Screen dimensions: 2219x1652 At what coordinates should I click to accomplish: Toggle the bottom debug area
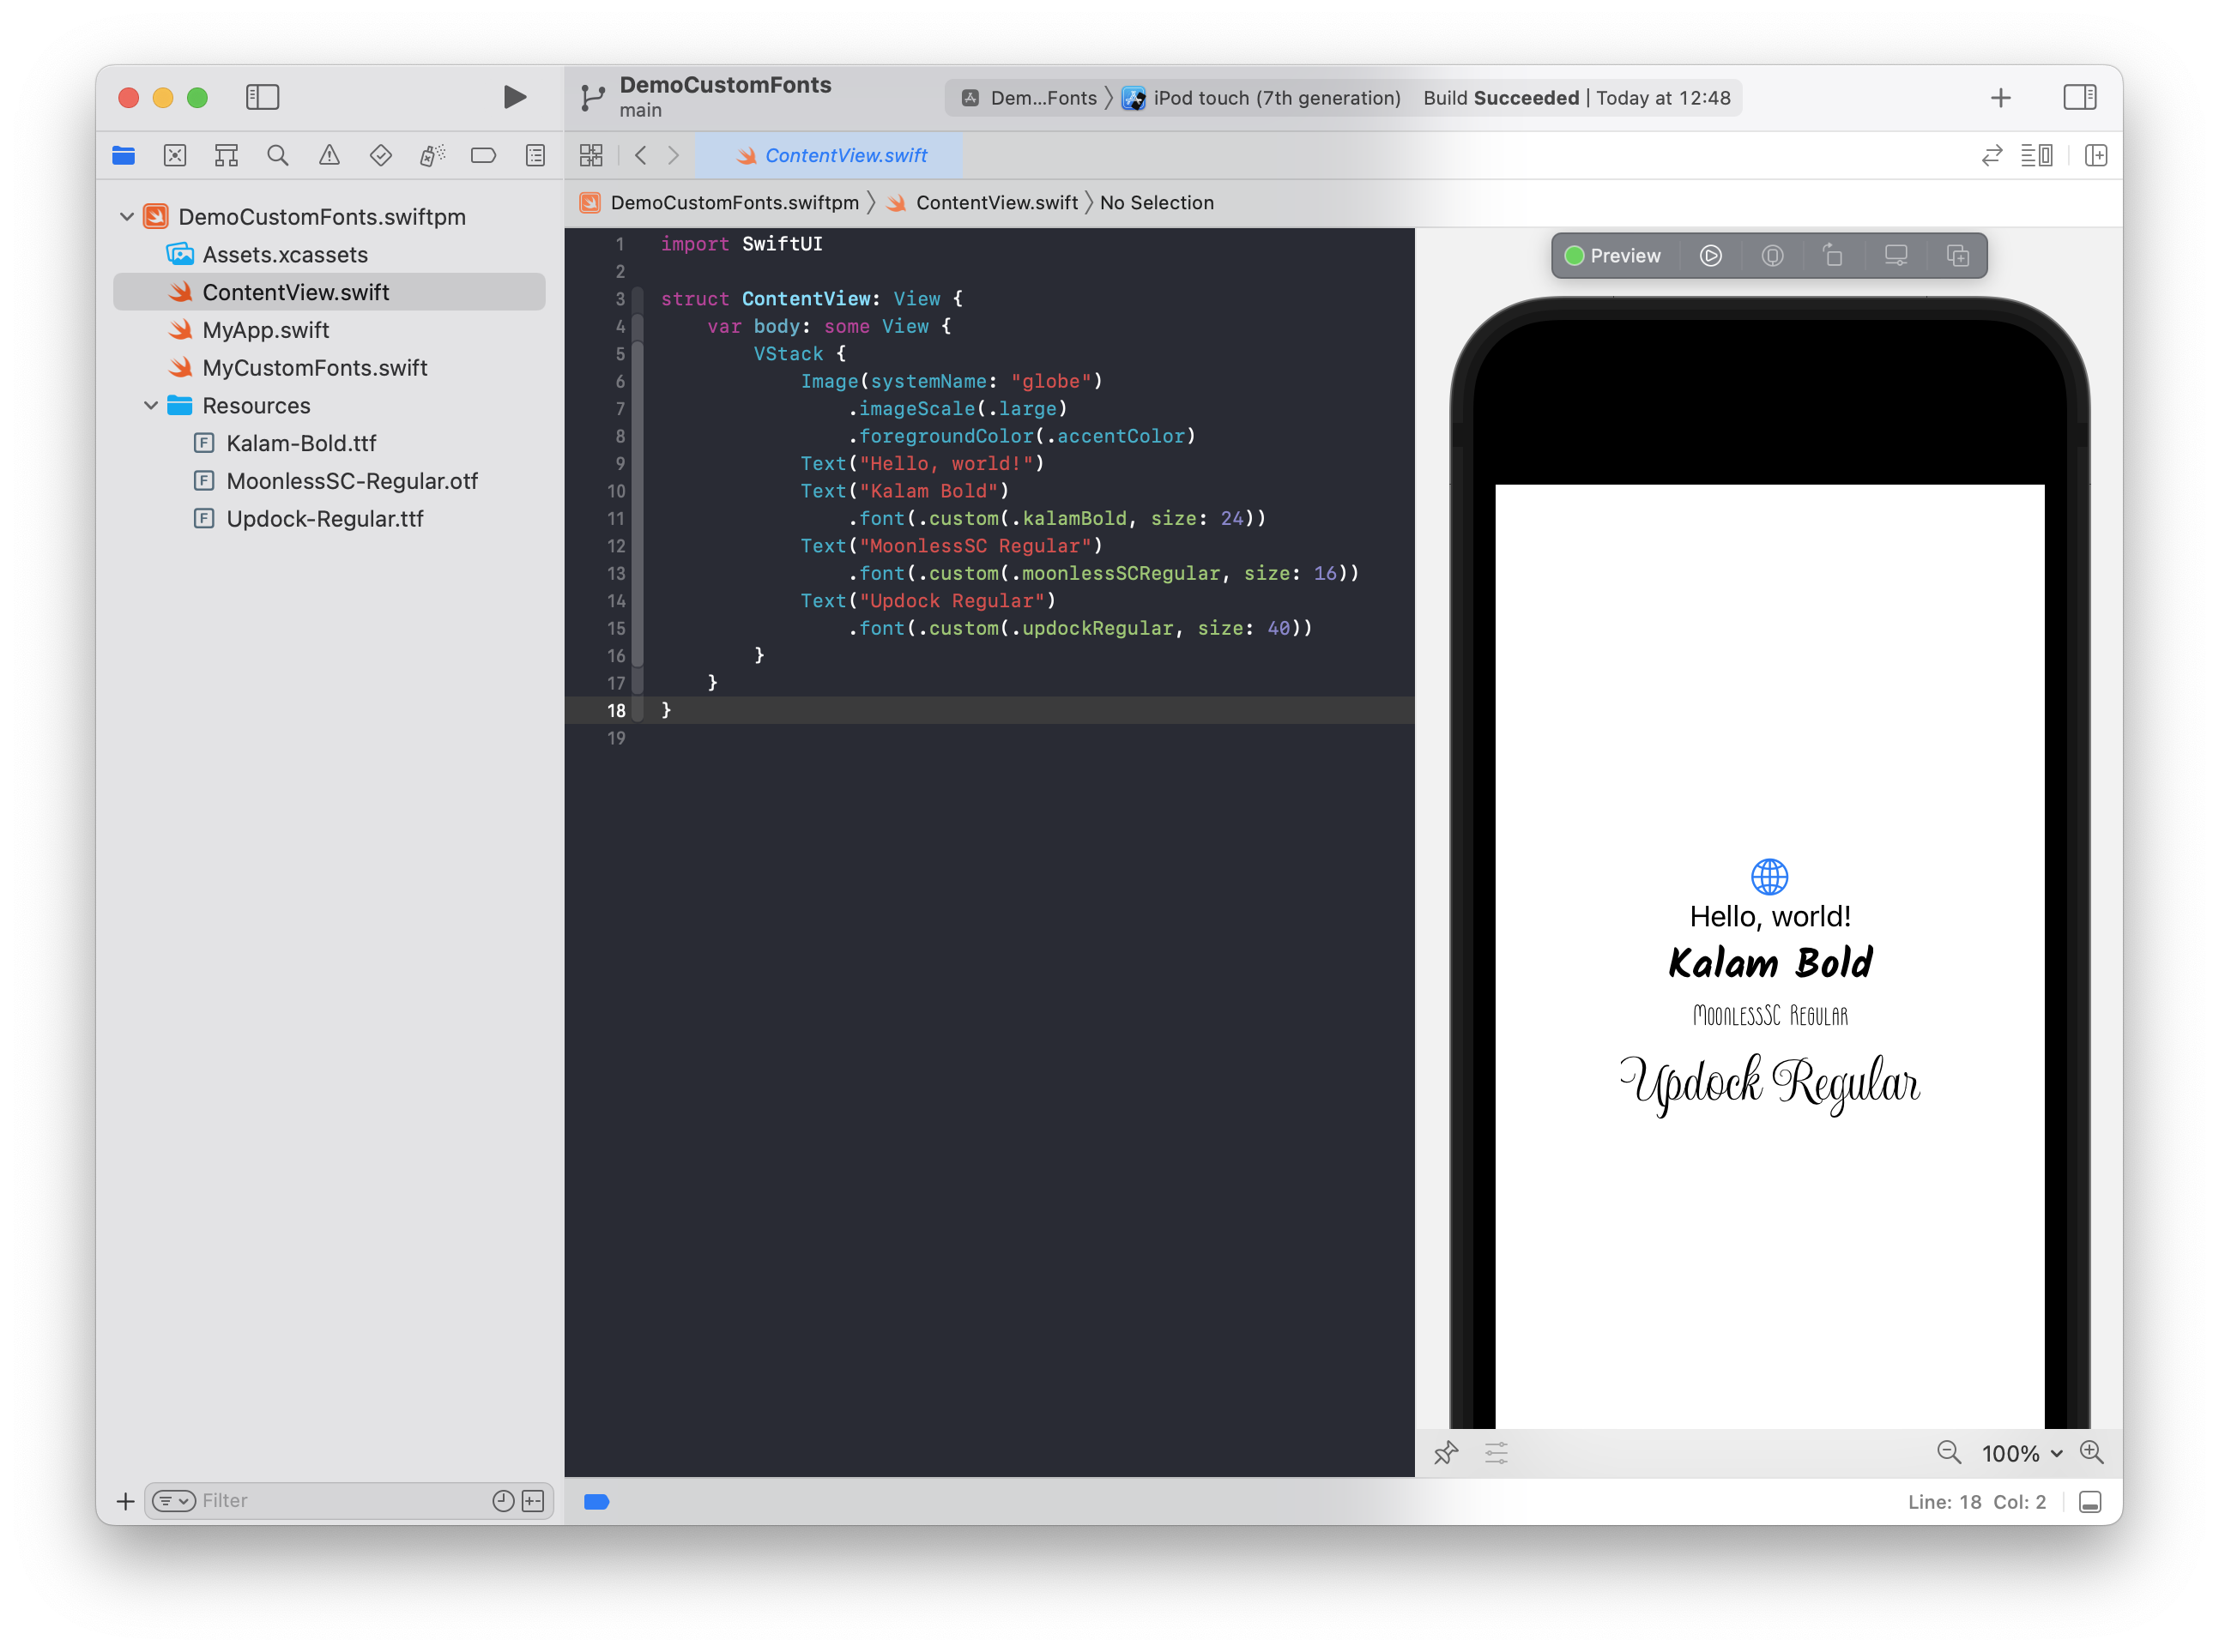pyautogui.click(x=2090, y=1502)
